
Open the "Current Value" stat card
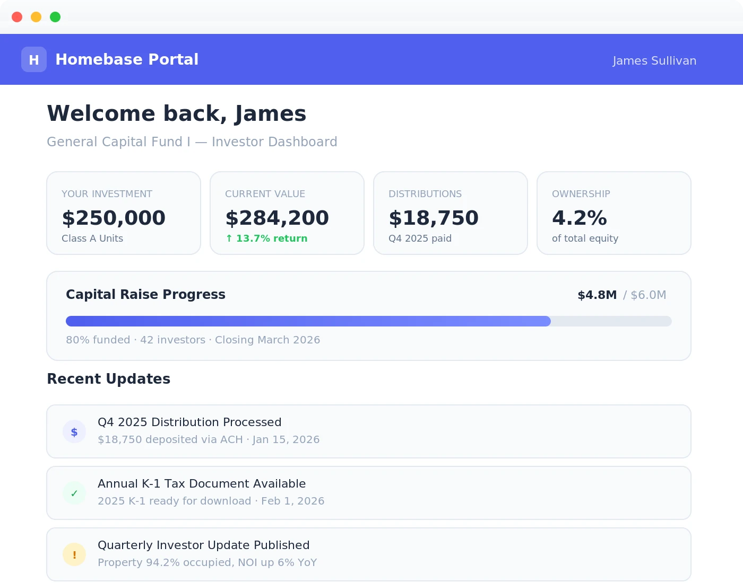tap(287, 213)
